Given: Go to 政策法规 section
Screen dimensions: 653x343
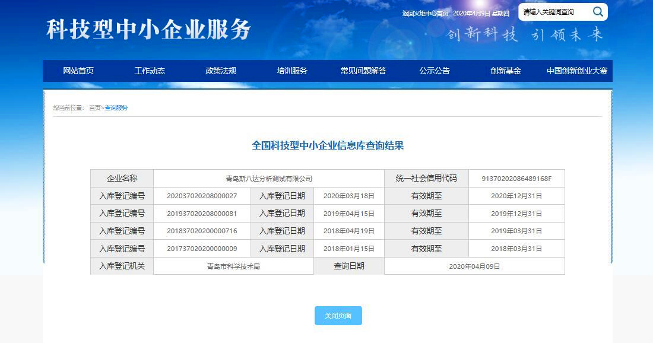Looking at the screenshot, I should coord(221,71).
